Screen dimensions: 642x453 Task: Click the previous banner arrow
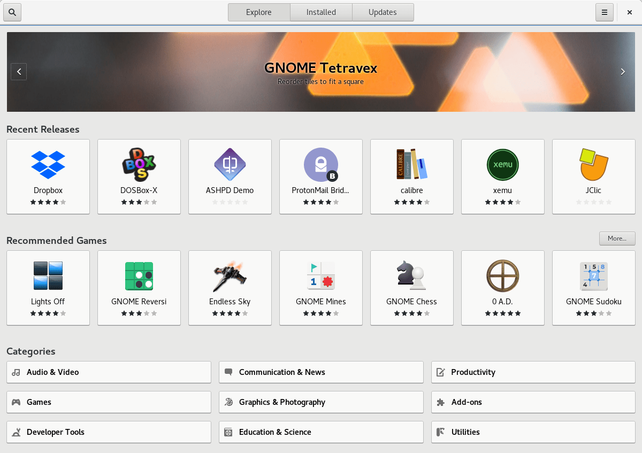[x=19, y=72]
